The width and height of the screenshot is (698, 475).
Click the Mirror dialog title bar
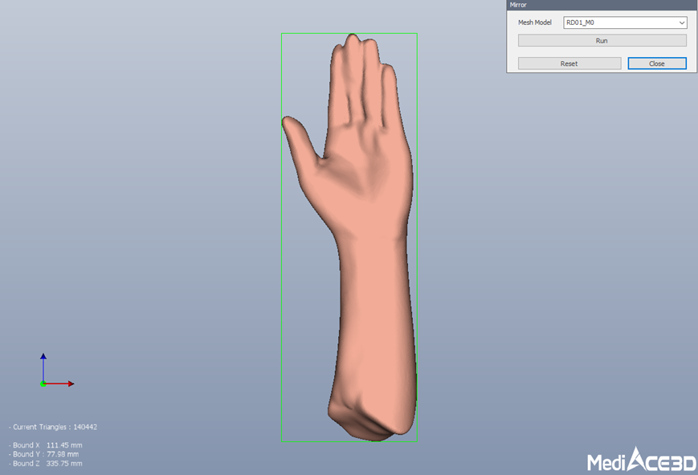point(602,5)
